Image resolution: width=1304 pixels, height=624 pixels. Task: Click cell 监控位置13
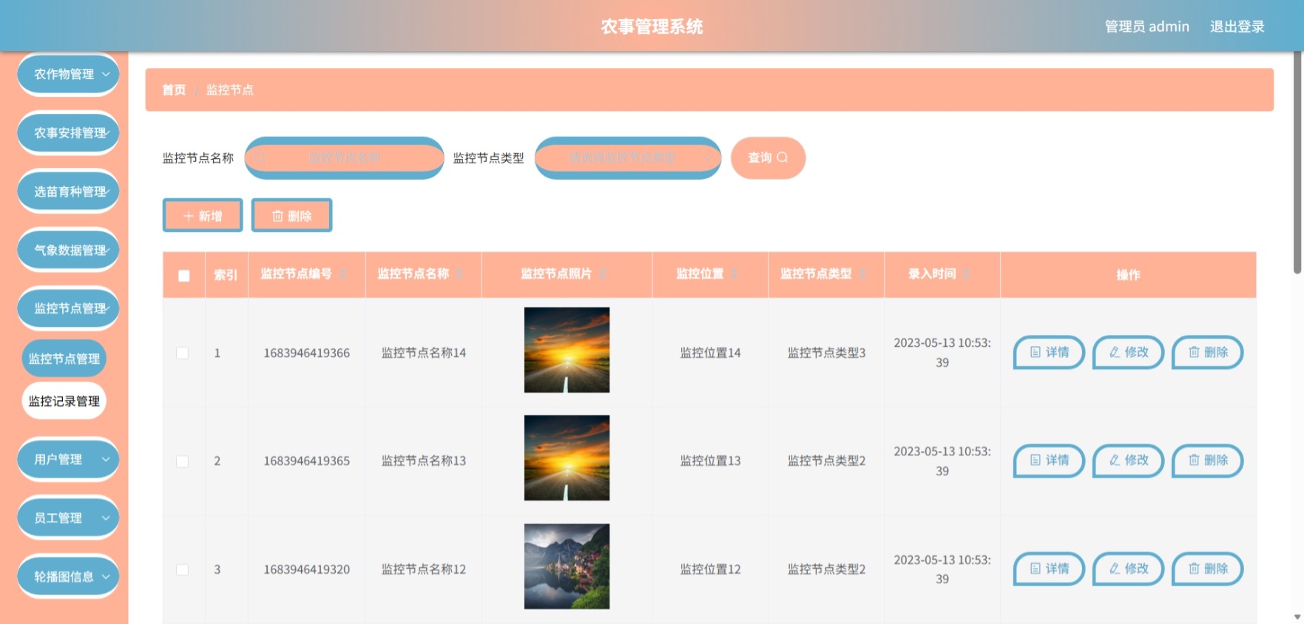(710, 461)
